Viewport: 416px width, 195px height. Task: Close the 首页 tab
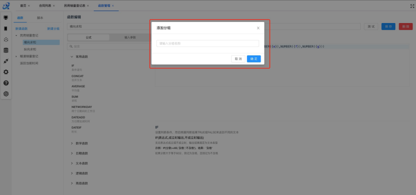click(29, 5)
